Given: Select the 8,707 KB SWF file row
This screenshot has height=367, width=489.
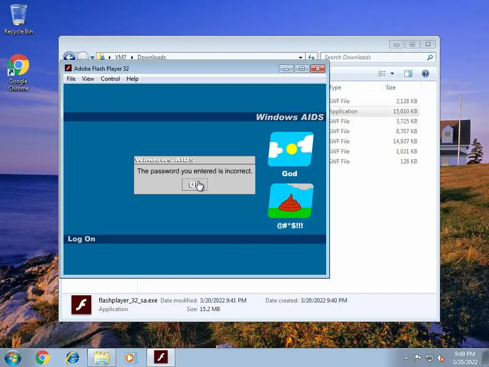Looking at the screenshot, I should pyautogui.click(x=373, y=131).
